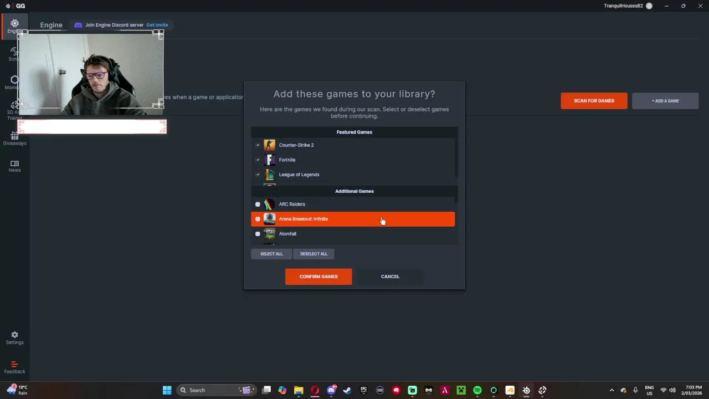Screen dimensions: 709x399
Task: Open Settings gear in sidebar
Action: [x=14, y=338]
